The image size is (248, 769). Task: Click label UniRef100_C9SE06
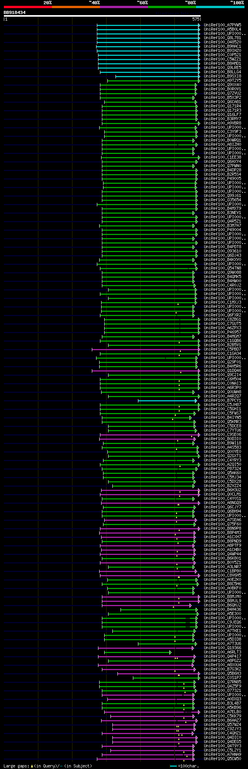[x=222, y=434]
